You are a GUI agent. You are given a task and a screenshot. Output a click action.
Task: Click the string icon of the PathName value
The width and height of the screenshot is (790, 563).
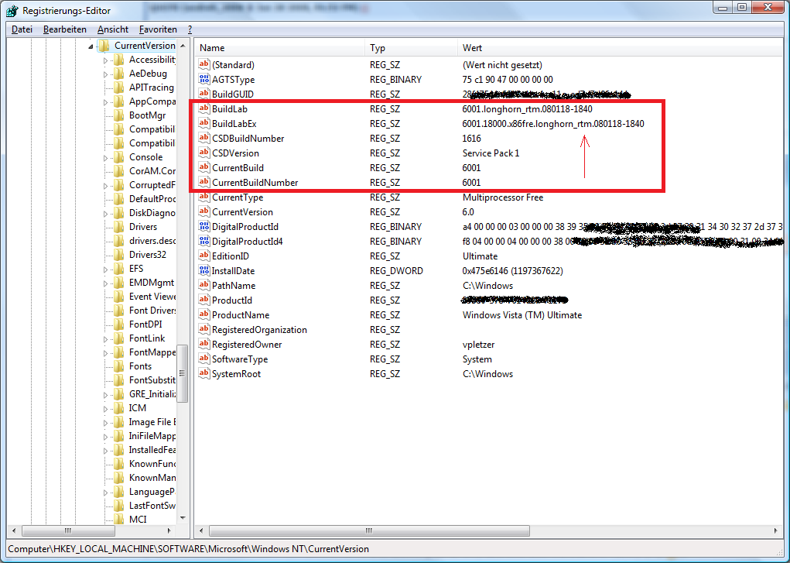pyautogui.click(x=203, y=285)
